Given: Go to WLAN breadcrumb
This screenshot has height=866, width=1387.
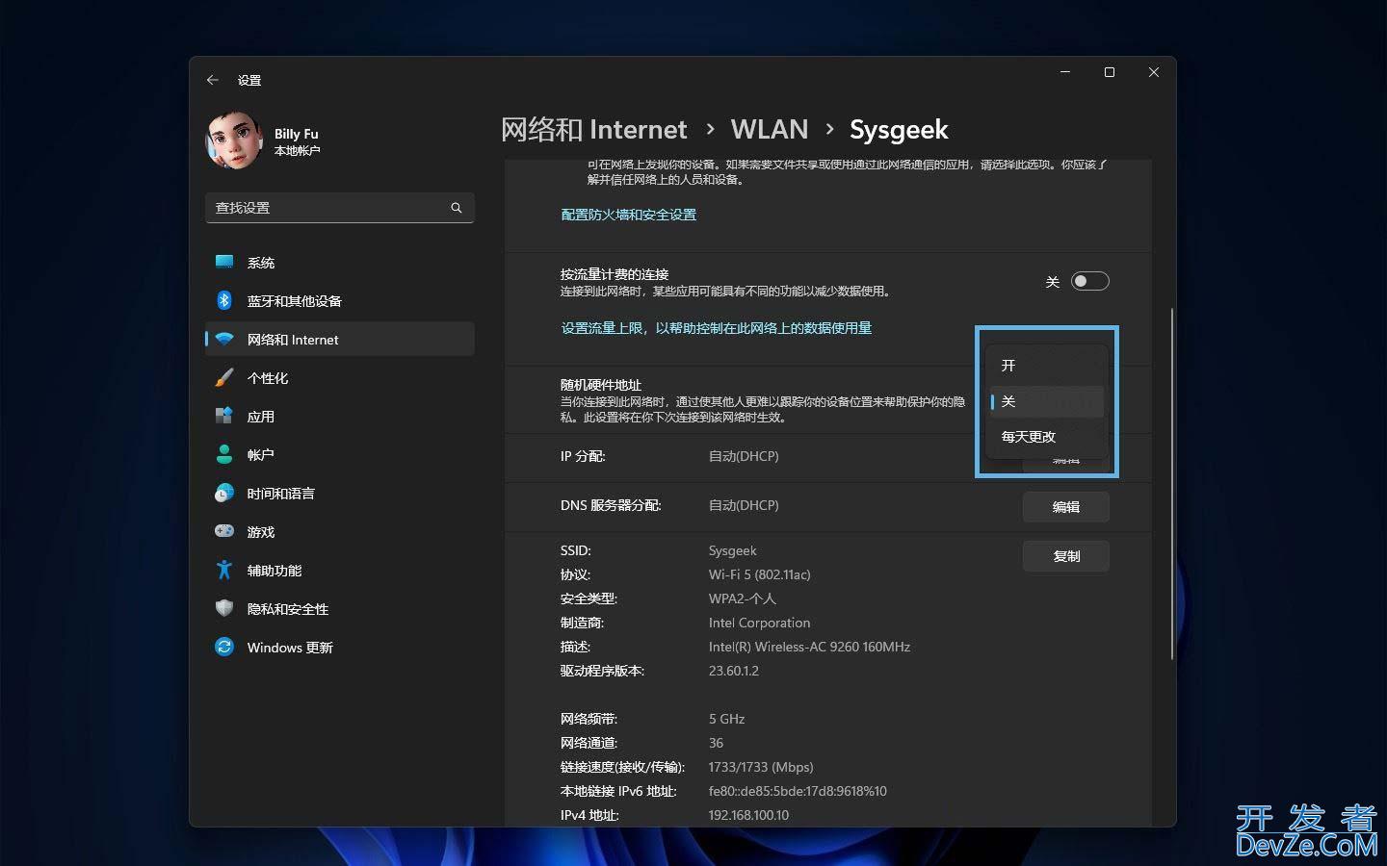Looking at the screenshot, I should click(x=769, y=129).
